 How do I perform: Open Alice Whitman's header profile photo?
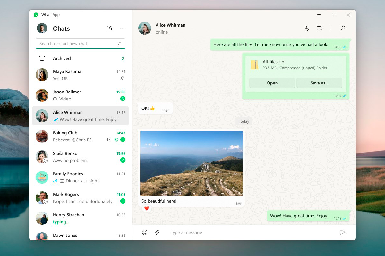(145, 28)
